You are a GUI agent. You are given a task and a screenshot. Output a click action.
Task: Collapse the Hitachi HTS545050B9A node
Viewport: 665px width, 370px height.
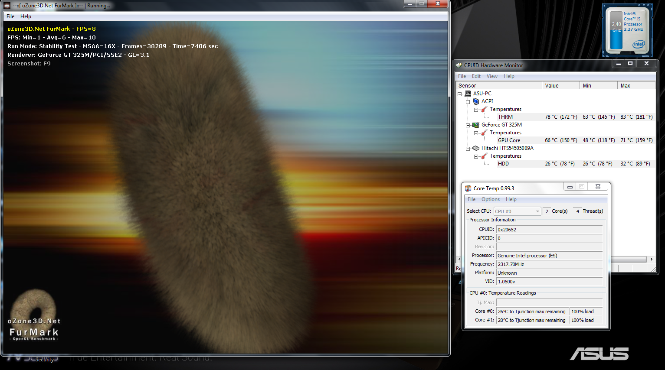pyautogui.click(x=468, y=149)
